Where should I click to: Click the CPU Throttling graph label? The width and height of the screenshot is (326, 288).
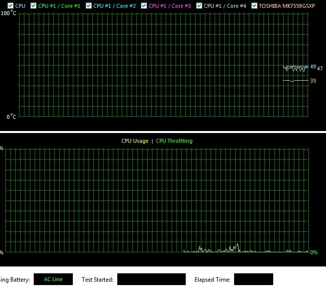tap(174, 141)
